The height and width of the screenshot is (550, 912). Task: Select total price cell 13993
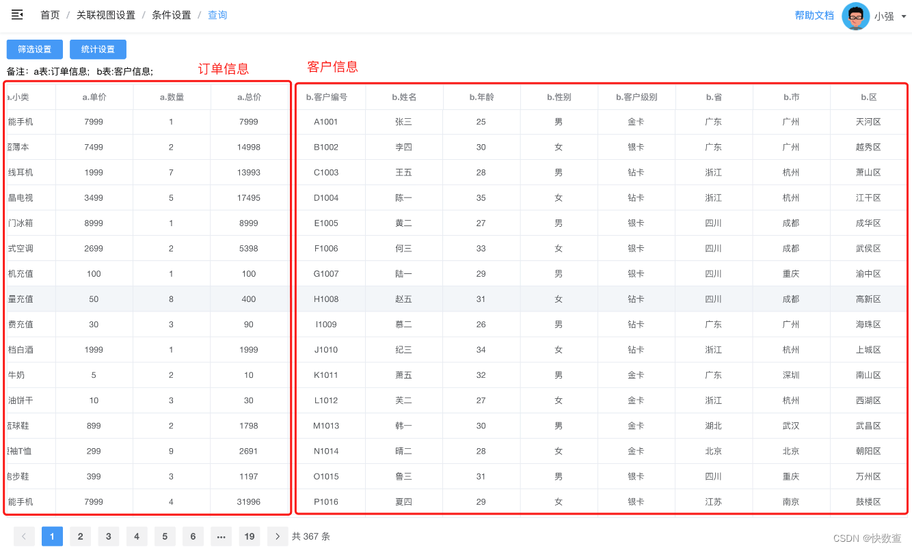coord(249,172)
